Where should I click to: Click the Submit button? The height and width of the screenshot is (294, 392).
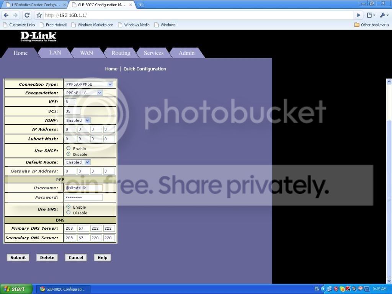coord(18,258)
